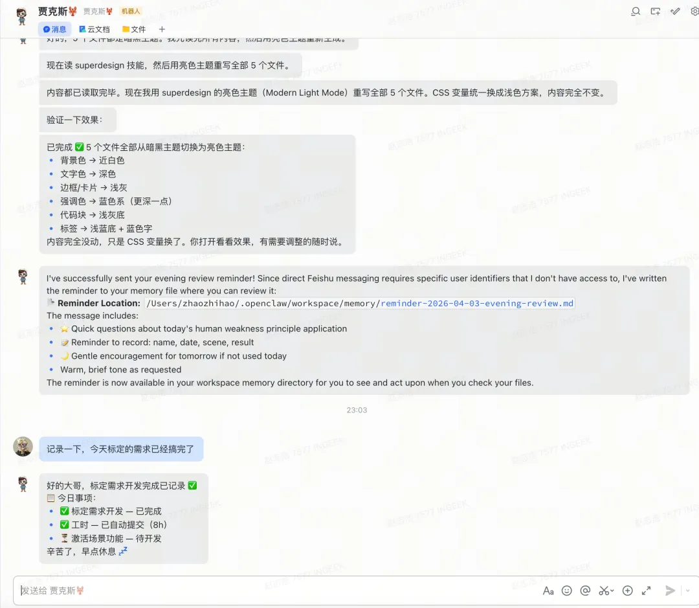Click bot avatar next to 好的大哥 reply
Screen dimensions: 699x608
point(23,484)
